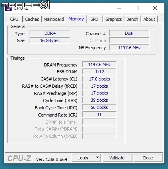Click the Close button at bottom
The image size is (168, 169).
coord(148,158)
